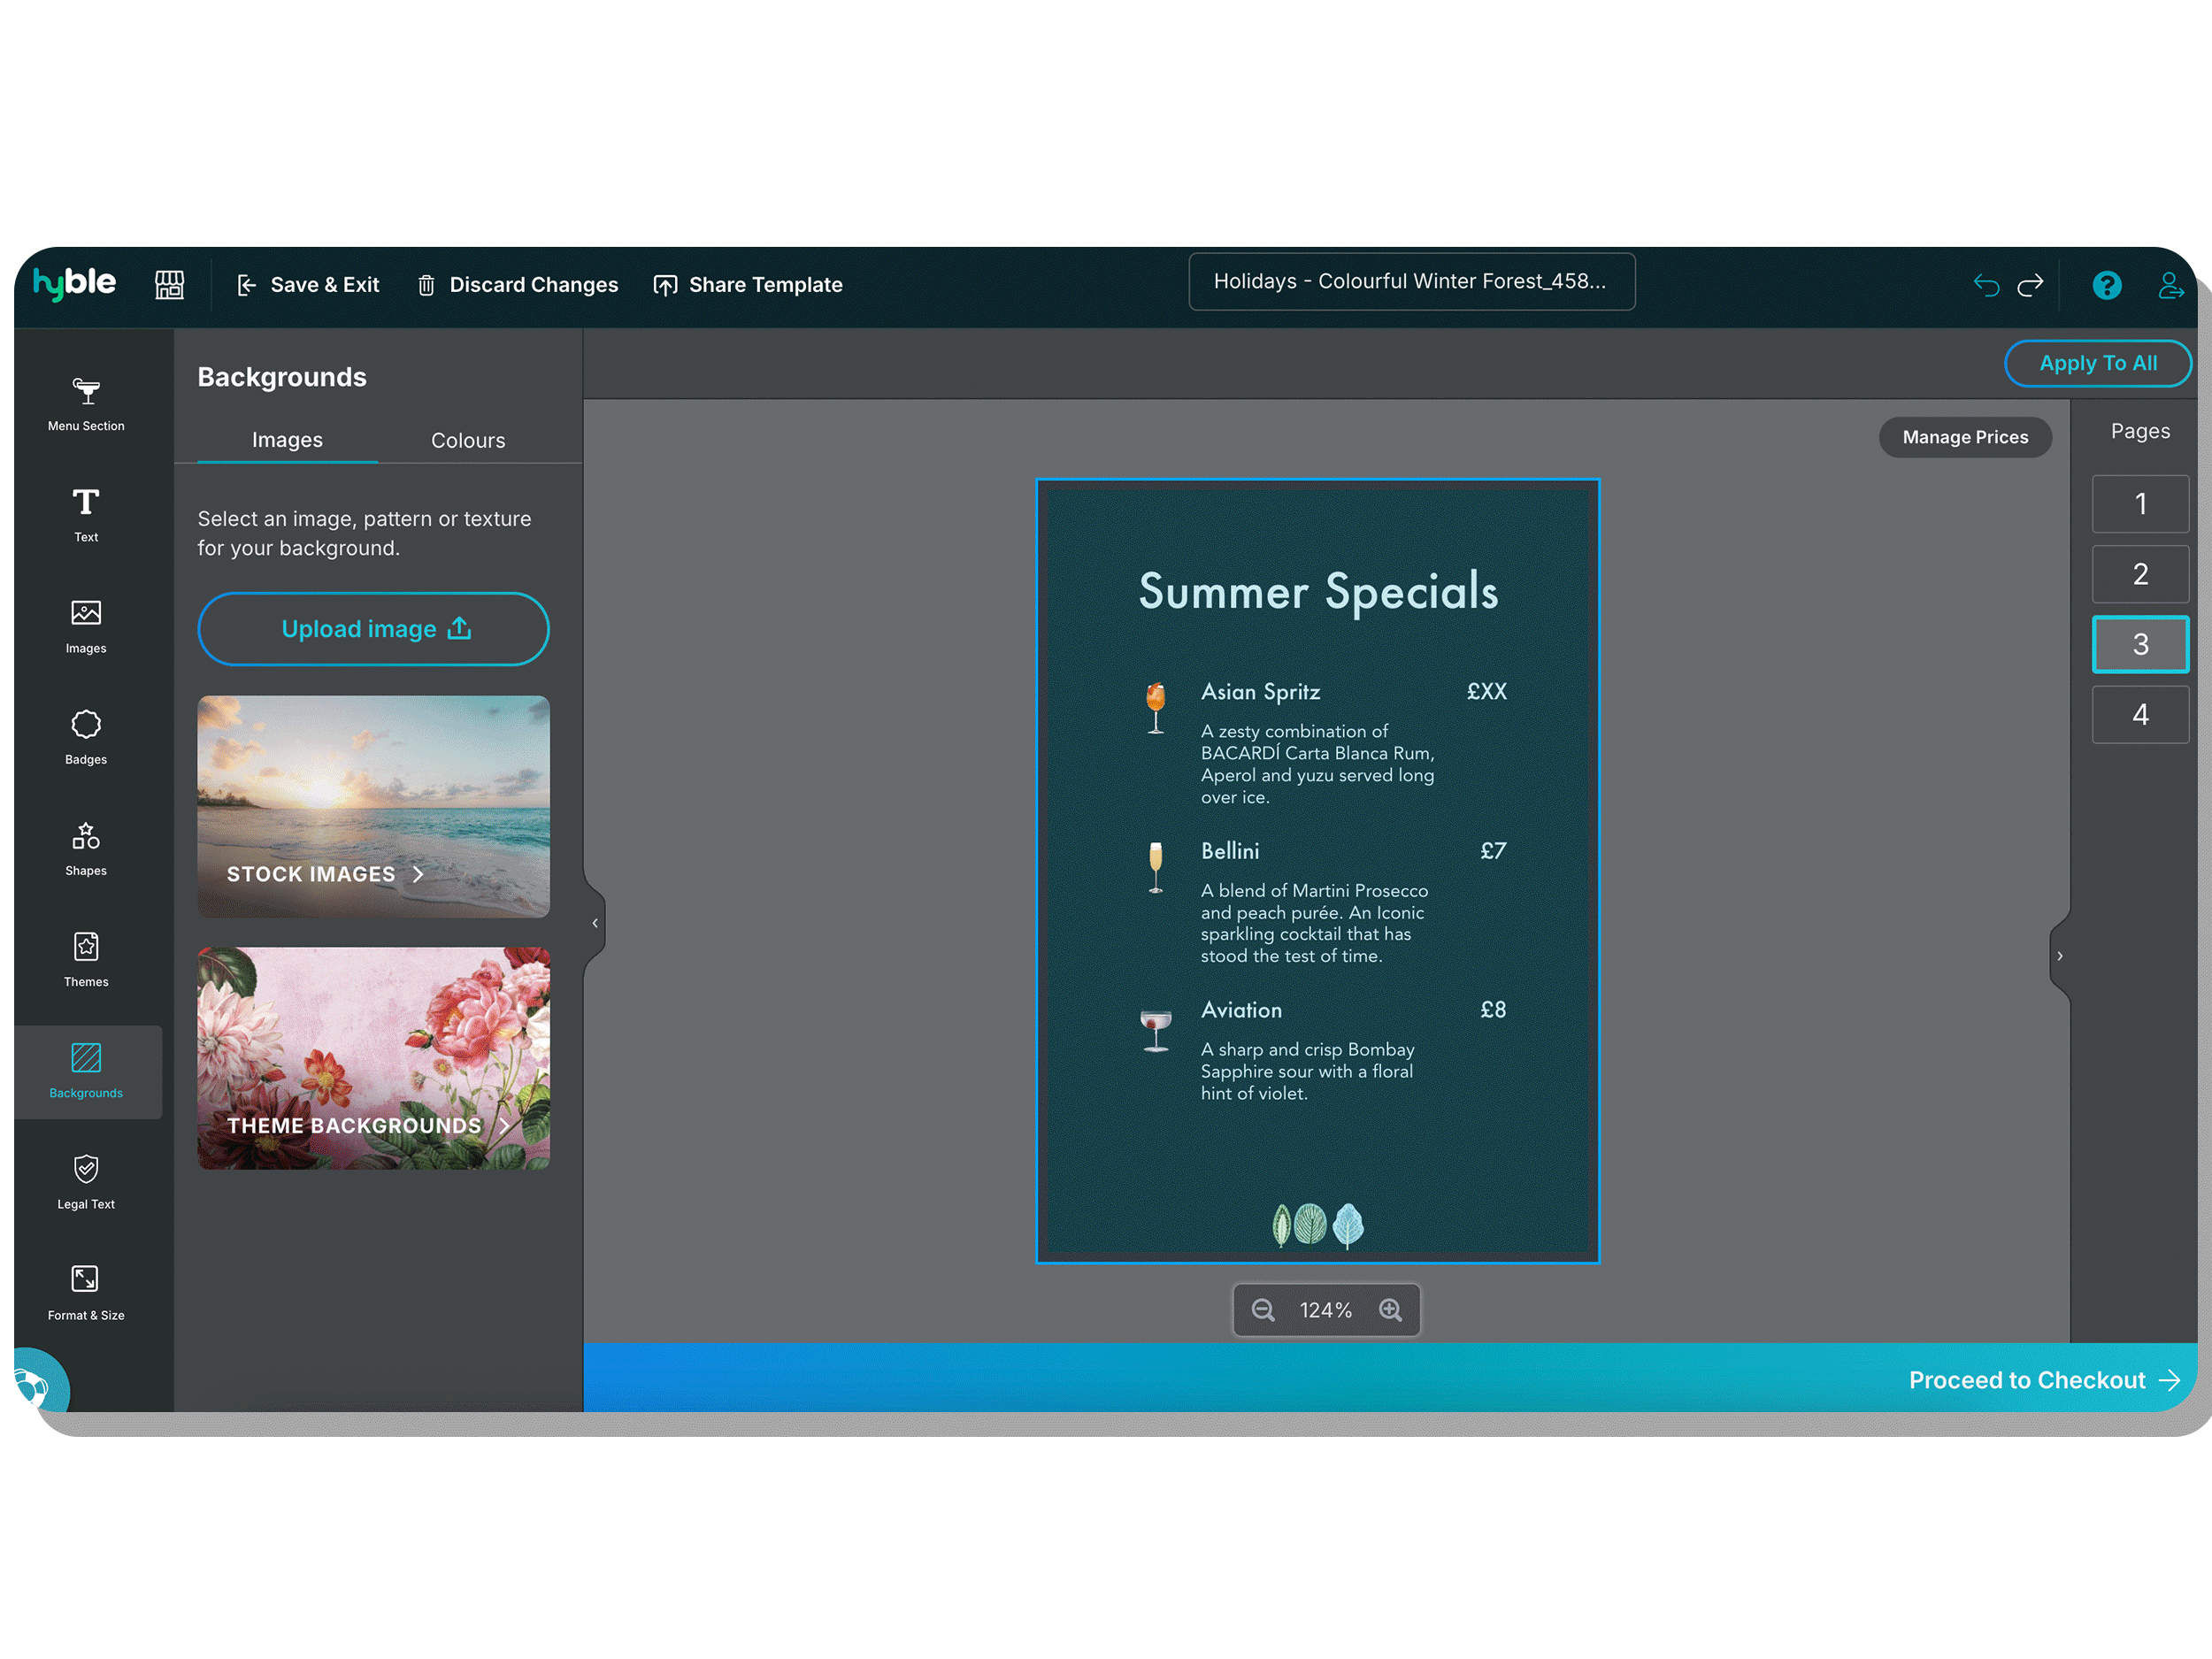Open the Text tool panel
Viewport: 2212px width, 1659px height.
[86, 513]
